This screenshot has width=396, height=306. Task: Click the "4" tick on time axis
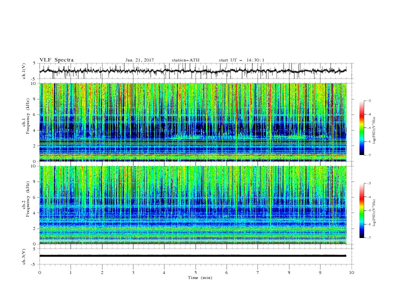[164, 272]
